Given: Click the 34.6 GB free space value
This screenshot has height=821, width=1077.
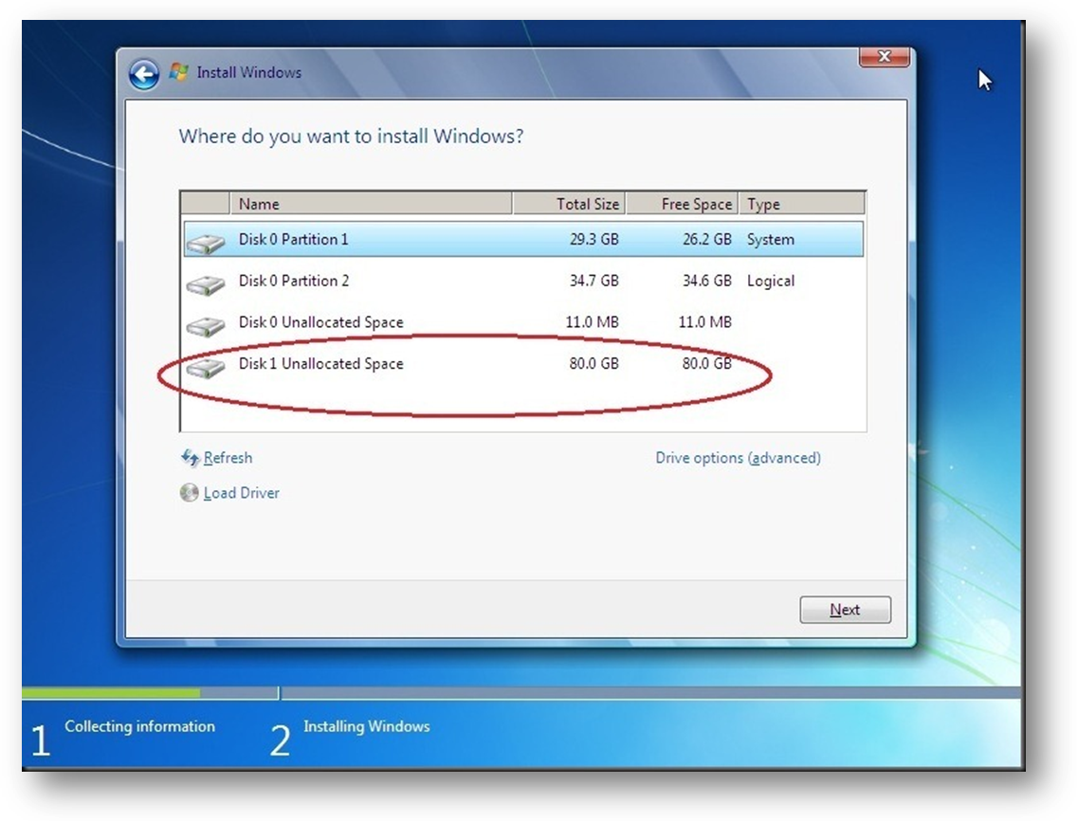Looking at the screenshot, I should 707,281.
